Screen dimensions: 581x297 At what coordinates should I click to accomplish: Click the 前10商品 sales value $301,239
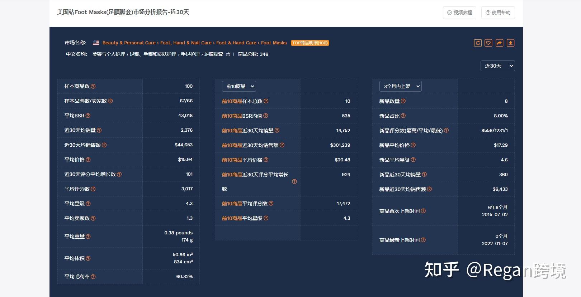(340, 145)
